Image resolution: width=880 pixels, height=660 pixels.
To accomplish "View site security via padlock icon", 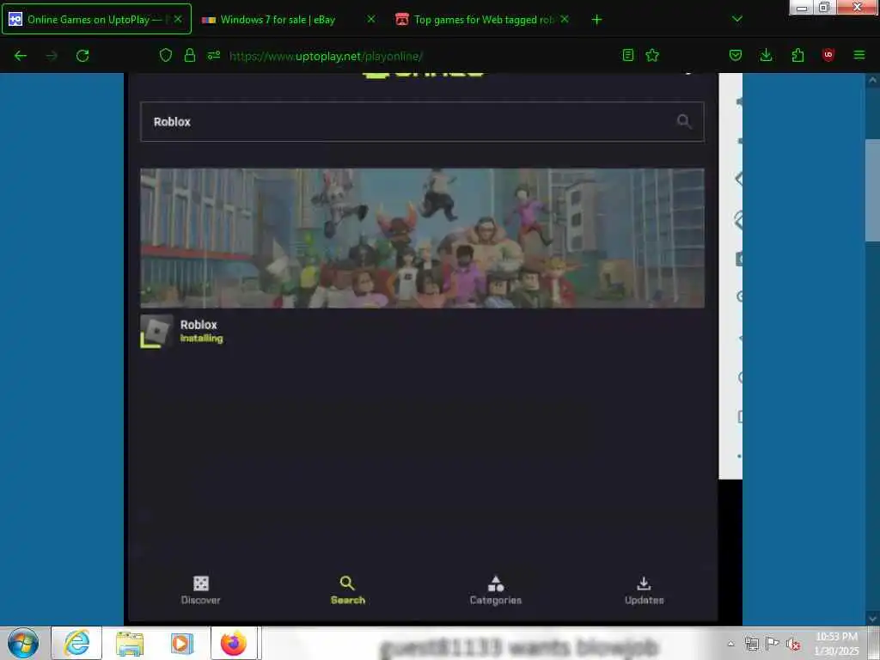I will pyautogui.click(x=190, y=55).
